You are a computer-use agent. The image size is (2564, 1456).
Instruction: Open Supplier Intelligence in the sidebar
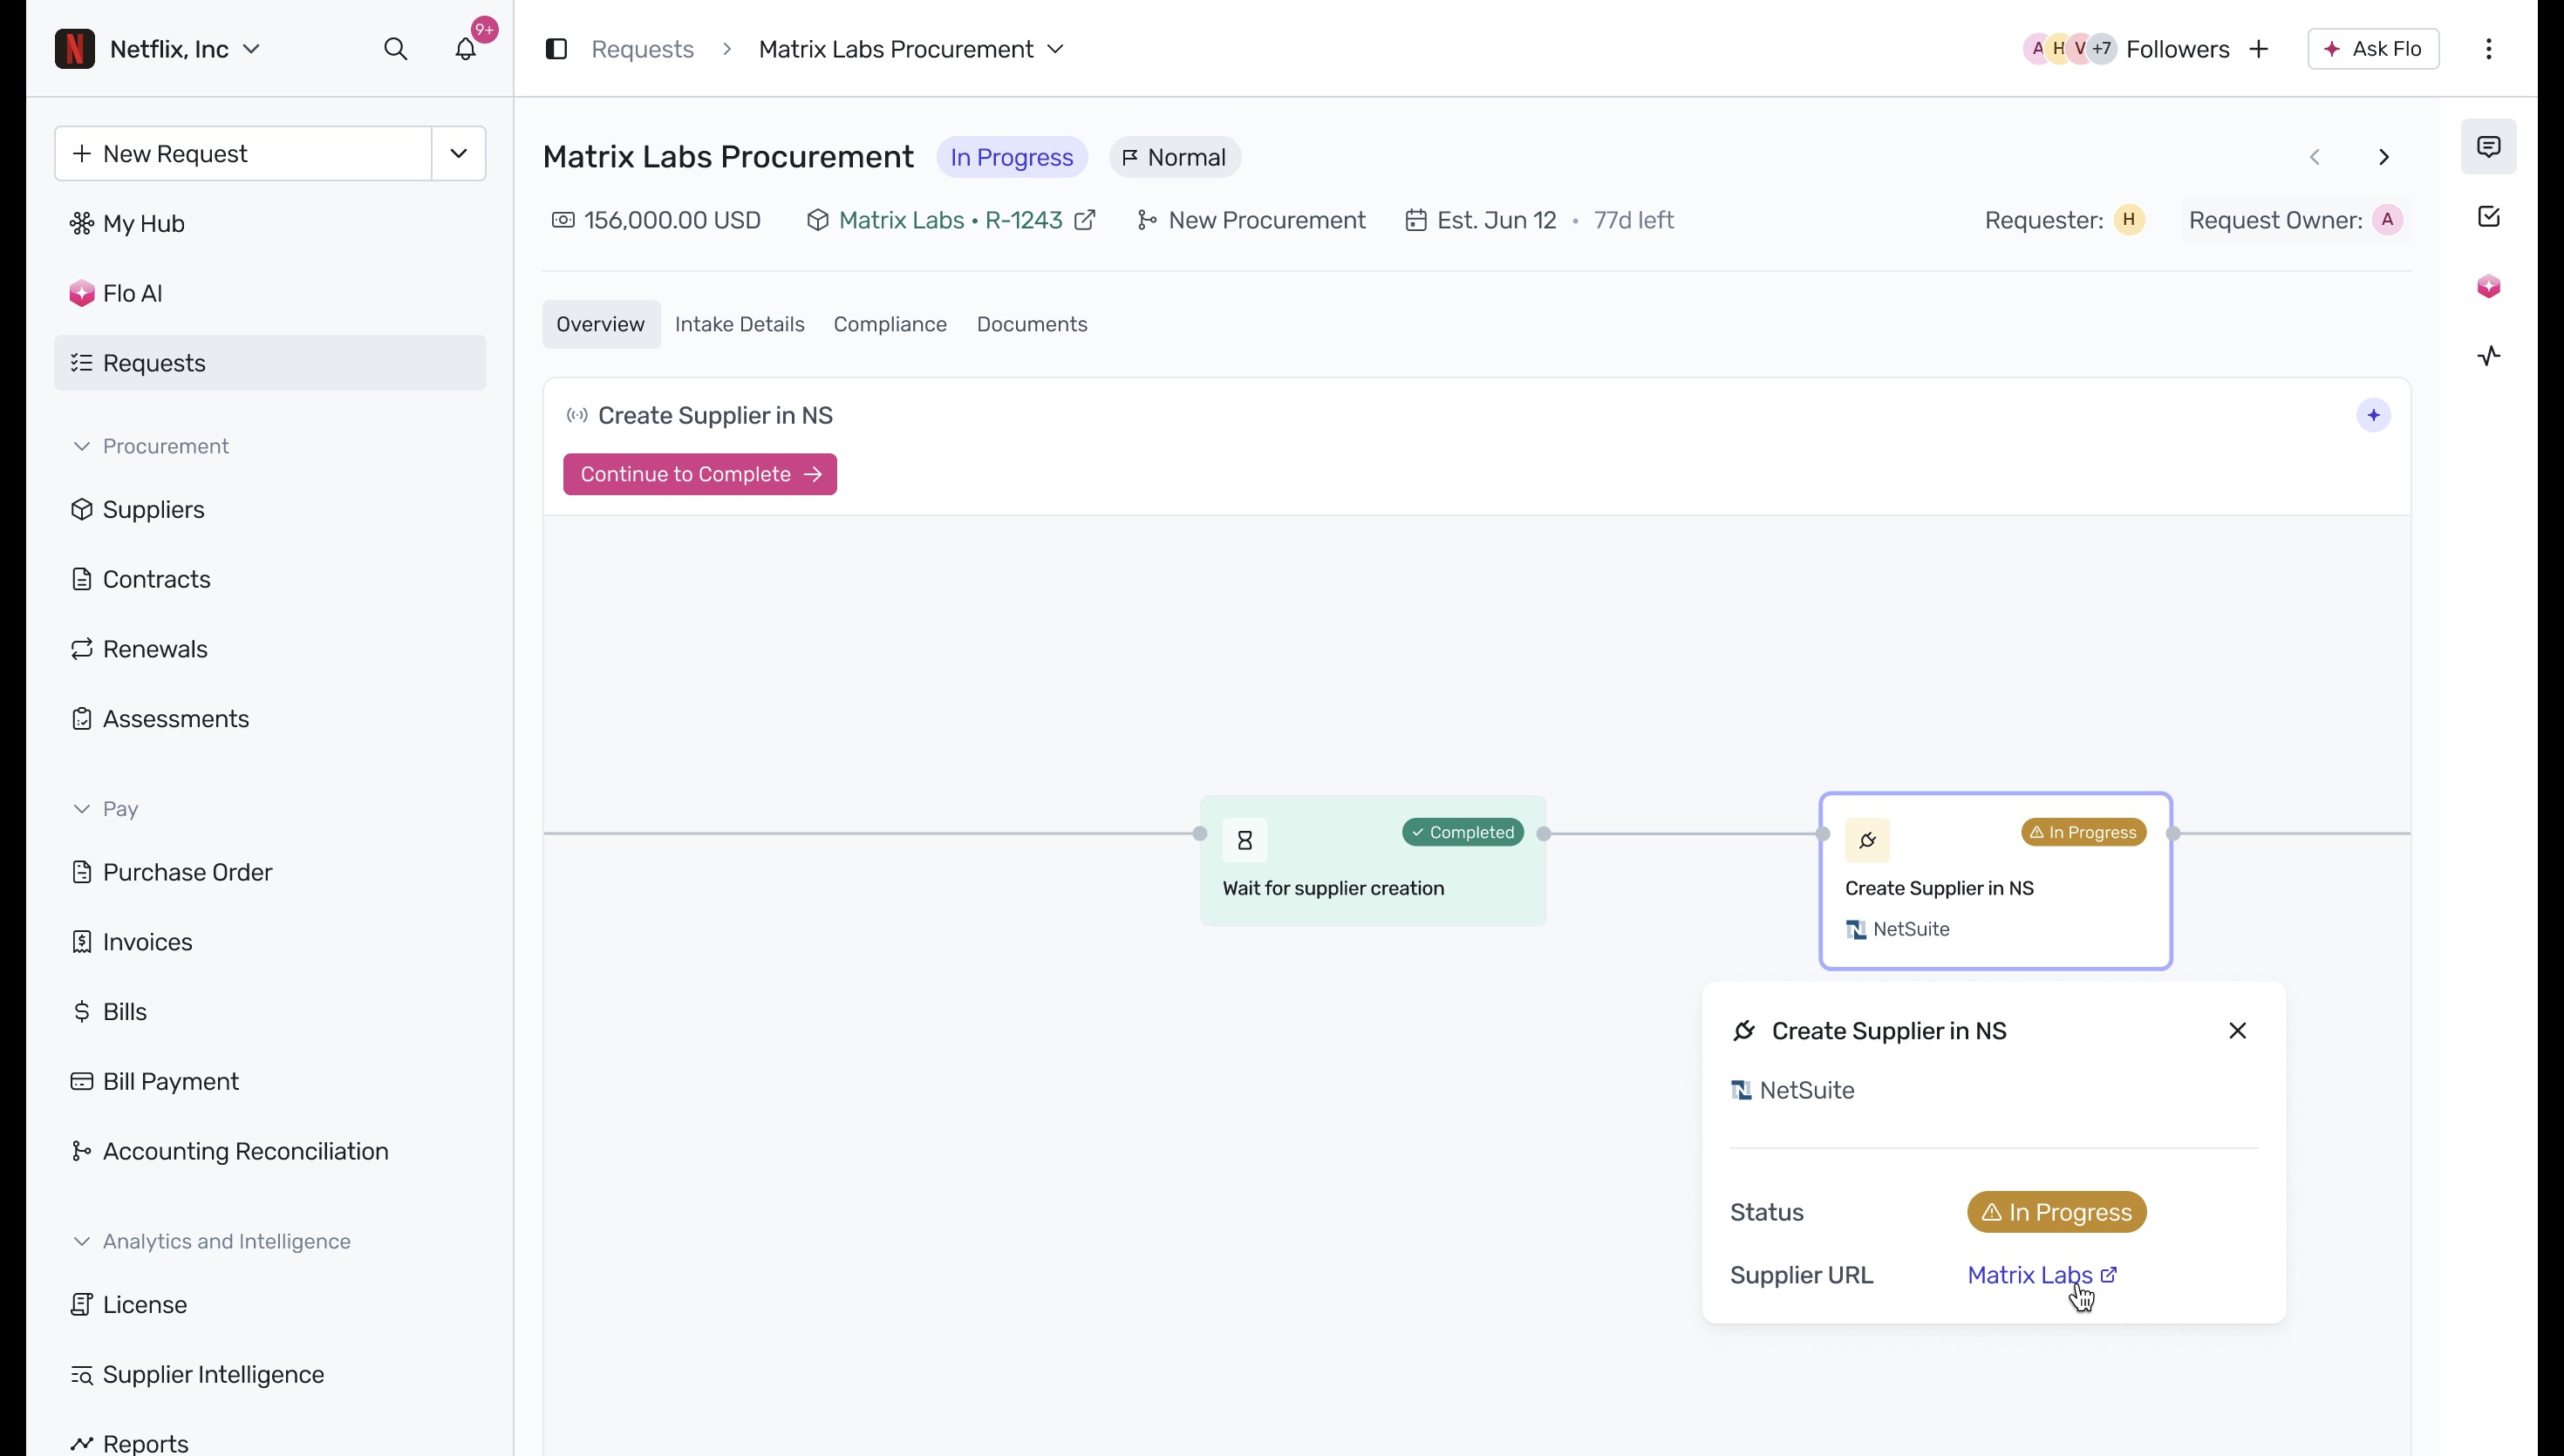coord(270,1375)
